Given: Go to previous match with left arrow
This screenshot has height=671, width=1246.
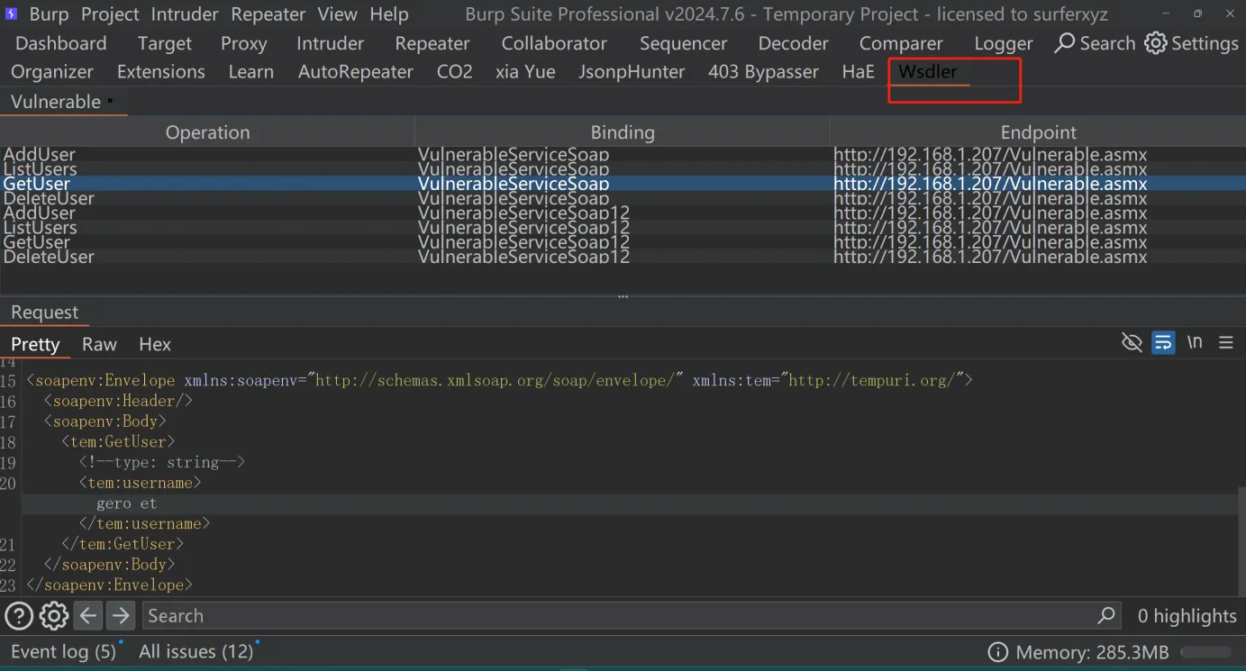Looking at the screenshot, I should (x=87, y=616).
